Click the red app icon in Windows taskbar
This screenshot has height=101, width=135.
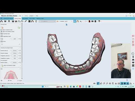(x=80, y=86)
